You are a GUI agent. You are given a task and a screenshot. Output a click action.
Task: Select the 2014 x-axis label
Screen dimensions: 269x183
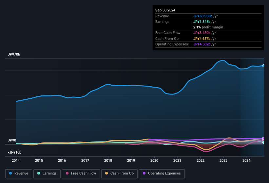click(16, 160)
